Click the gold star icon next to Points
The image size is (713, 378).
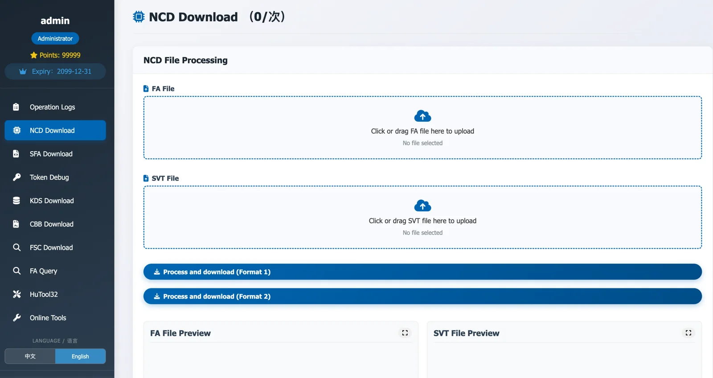click(x=34, y=55)
